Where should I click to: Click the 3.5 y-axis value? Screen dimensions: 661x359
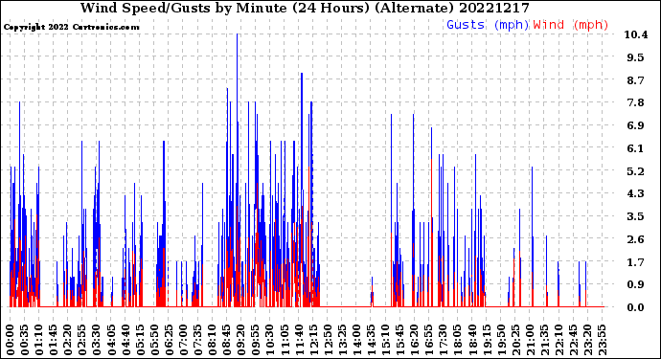(636, 216)
